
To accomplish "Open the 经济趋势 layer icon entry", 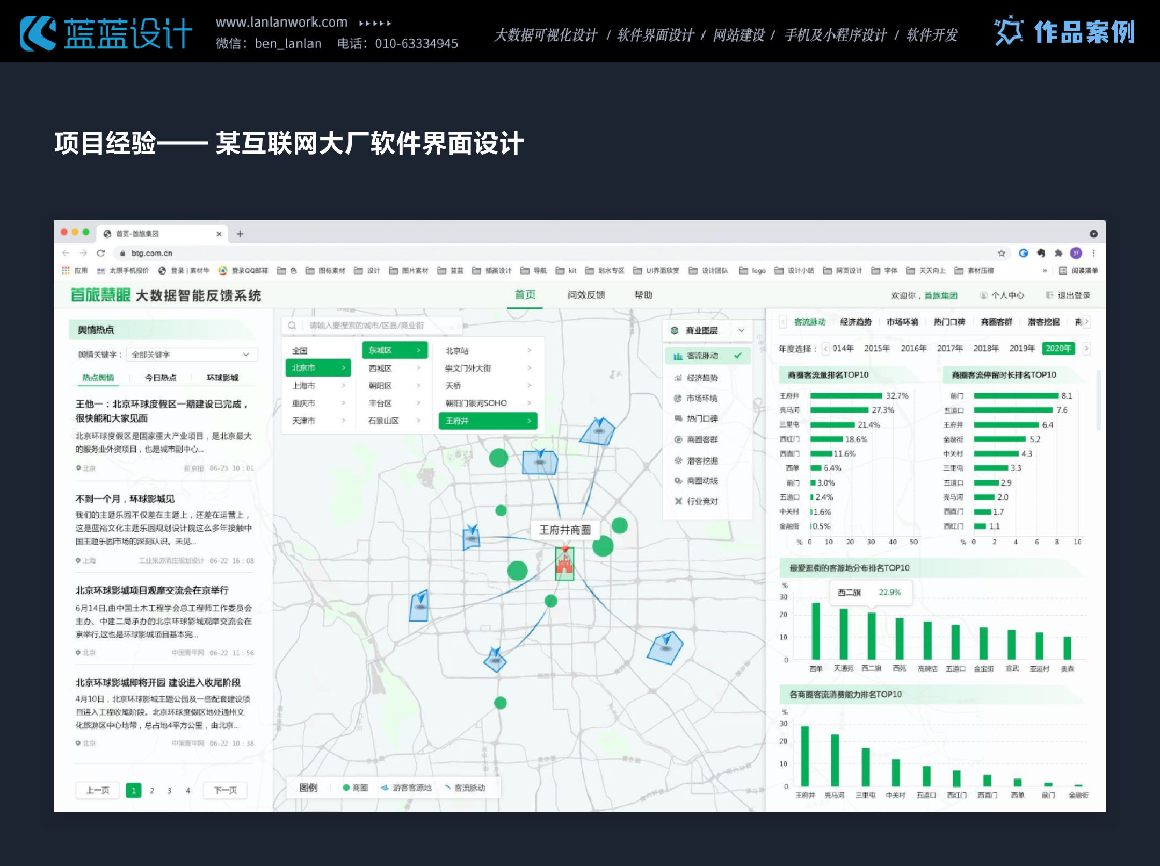I will coord(678,378).
